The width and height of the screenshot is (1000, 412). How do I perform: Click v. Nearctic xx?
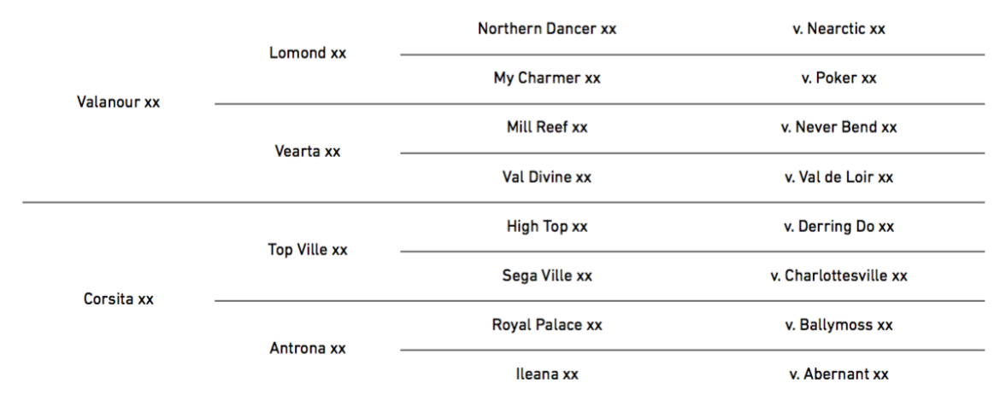pyautogui.click(x=838, y=29)
